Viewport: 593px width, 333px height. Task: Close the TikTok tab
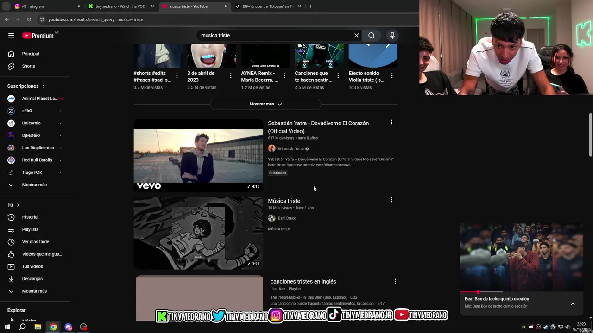click(299, 6)
